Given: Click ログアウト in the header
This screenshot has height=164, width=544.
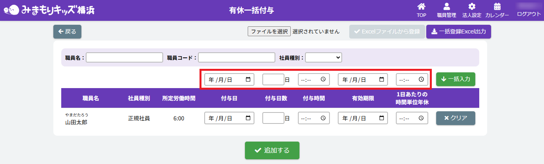Looking at the screenshot, I should click(x=529, y=14).
